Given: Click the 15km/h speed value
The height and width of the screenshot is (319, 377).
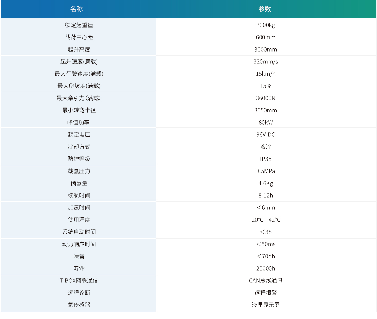Looking at the screenshot, I should [x=266, y=74].
